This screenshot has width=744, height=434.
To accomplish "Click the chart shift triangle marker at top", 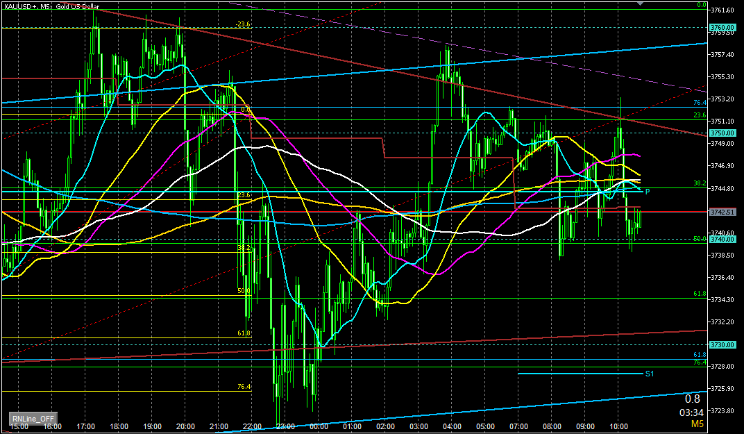I will (x=641, y=3).
